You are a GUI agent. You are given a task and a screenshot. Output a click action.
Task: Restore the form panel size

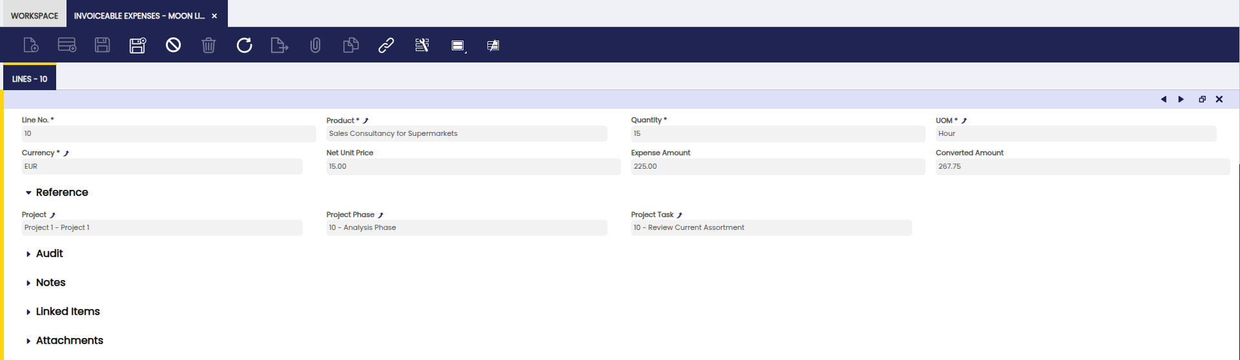[x=1202, y=99]
